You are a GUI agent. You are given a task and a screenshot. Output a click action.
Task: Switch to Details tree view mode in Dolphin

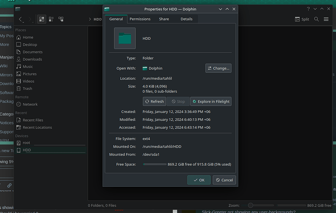pyautogui.click(x=61, y=19)
